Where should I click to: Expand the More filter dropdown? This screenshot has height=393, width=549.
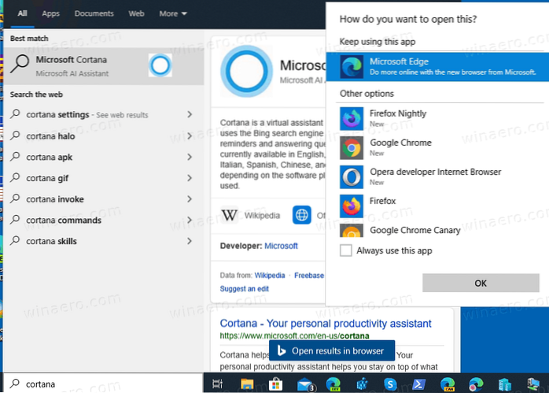pos(173,13)
